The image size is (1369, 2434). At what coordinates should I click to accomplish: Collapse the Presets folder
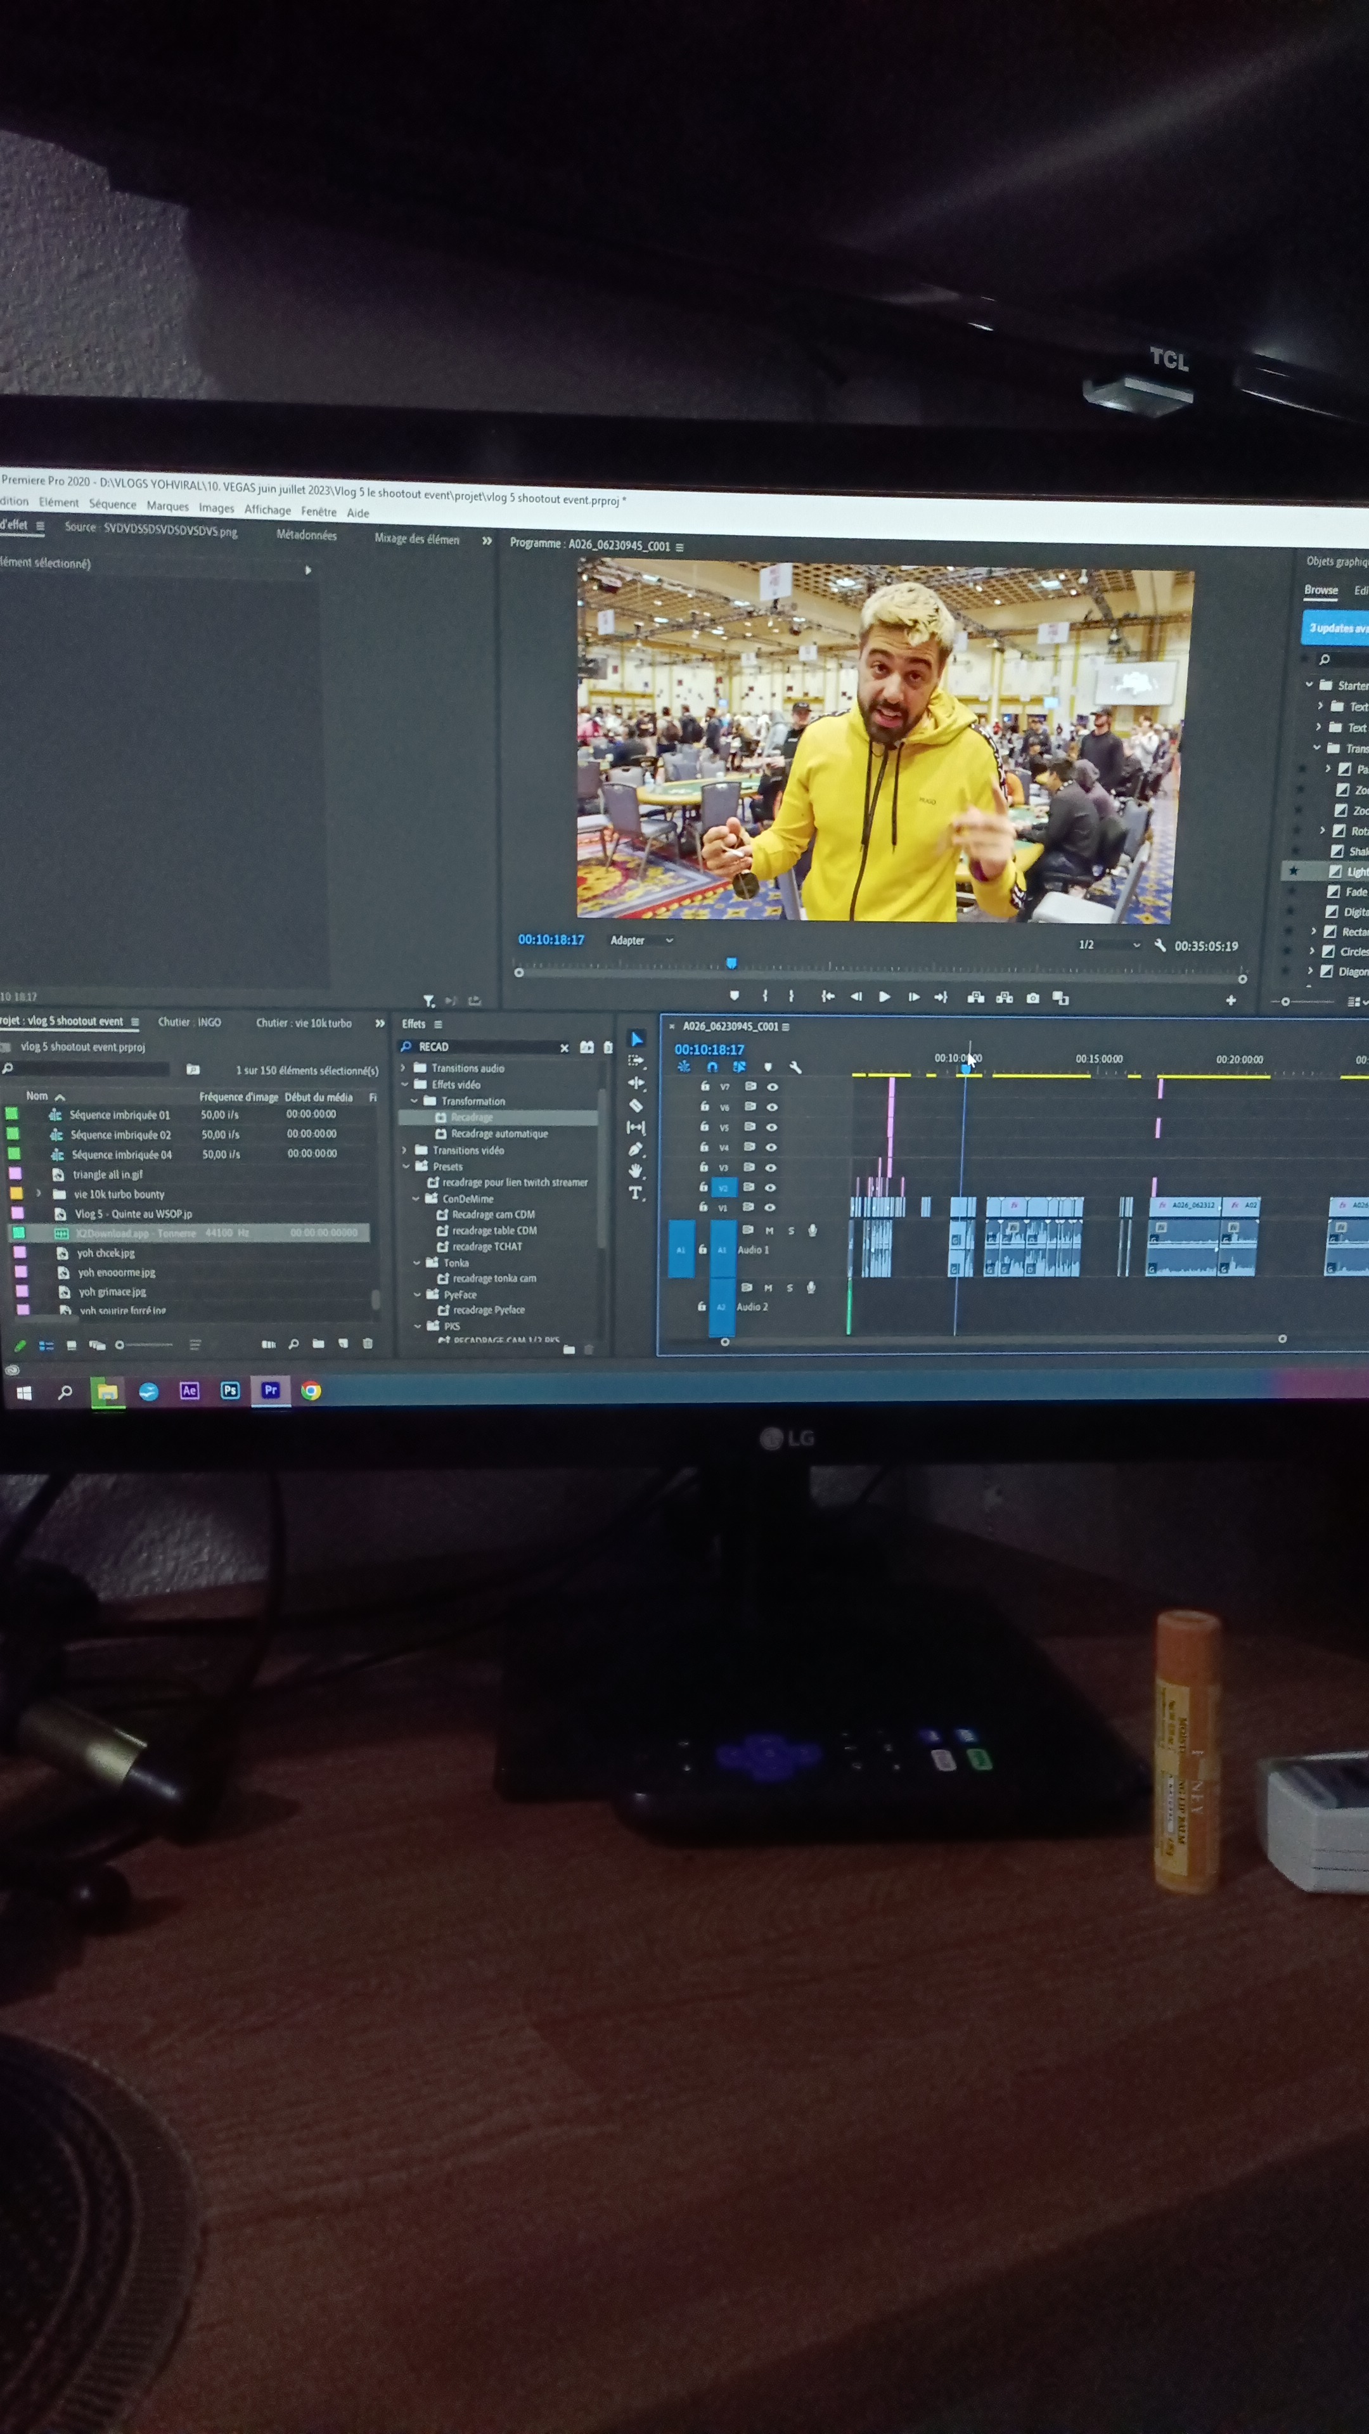406,1166
